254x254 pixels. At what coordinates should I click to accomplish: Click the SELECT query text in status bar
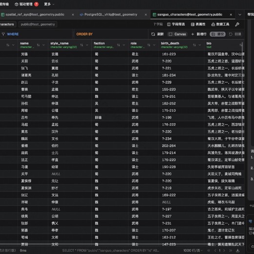[110, 251]
